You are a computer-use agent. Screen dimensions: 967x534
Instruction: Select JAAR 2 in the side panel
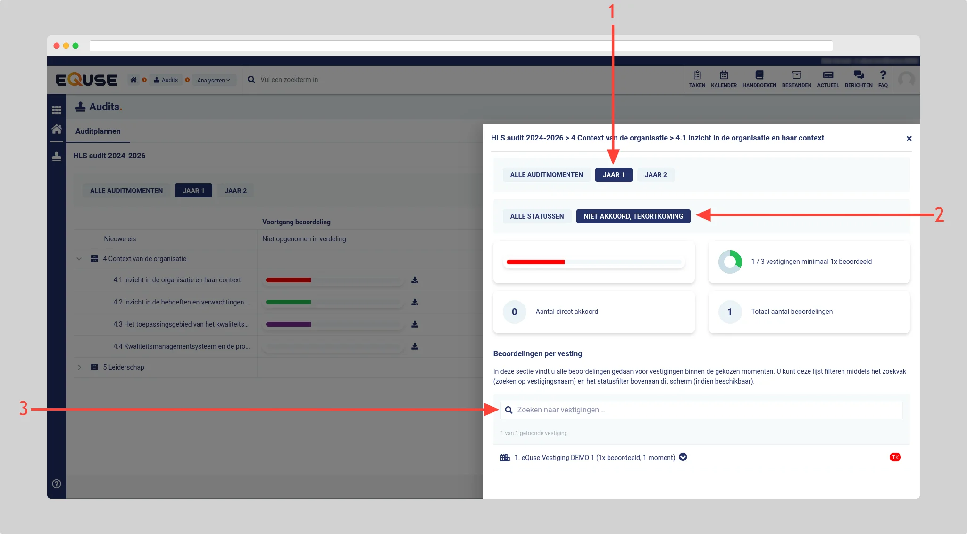coord(656,175)
